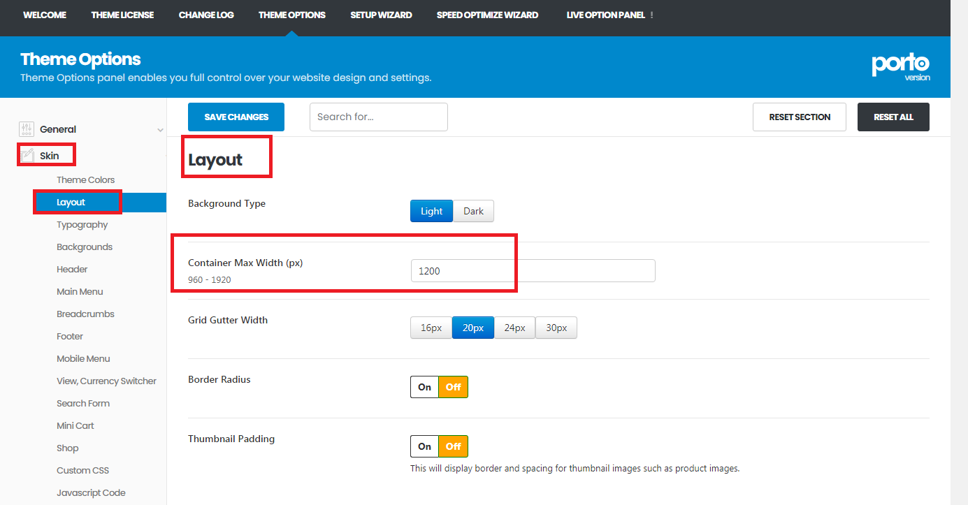Click the General sliders icon in sidebar
Image resolution: width=968 pixels, height=505 pixels.
click(x=27, y=129)
